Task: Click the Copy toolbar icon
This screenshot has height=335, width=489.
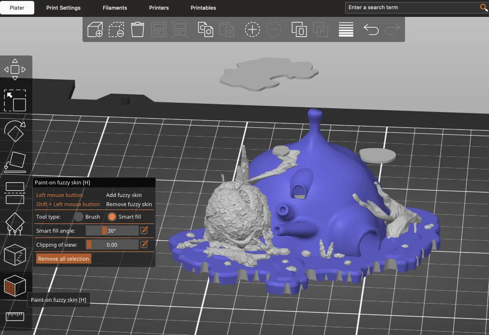Action: click(206, 29)
